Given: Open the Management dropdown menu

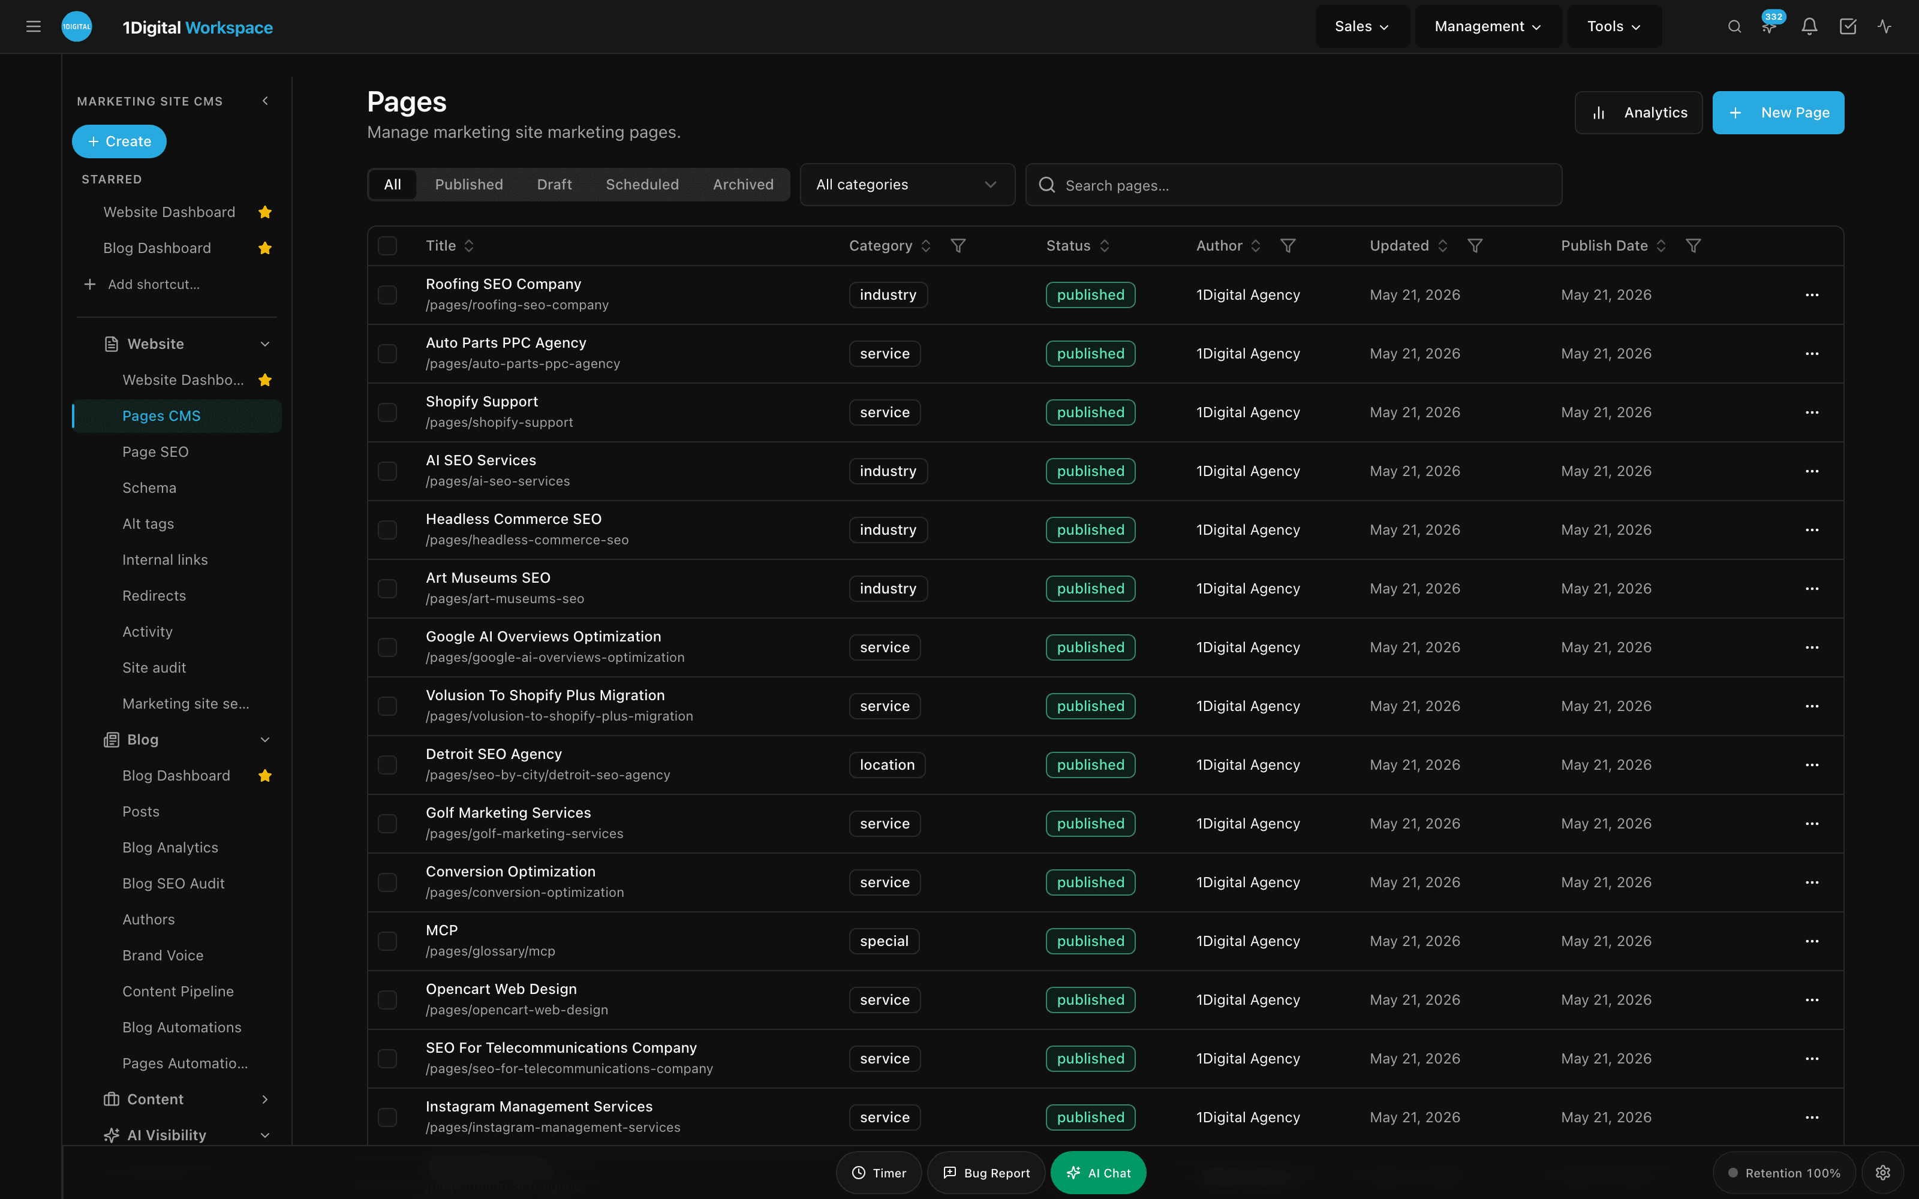Looking at the screenshot, I should pos(1488,26).
